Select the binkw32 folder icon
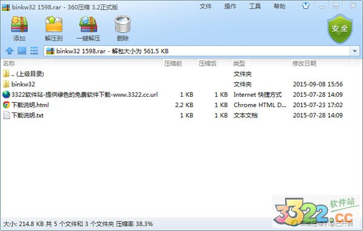Screen dimensions: 363x231 (6, 84)
